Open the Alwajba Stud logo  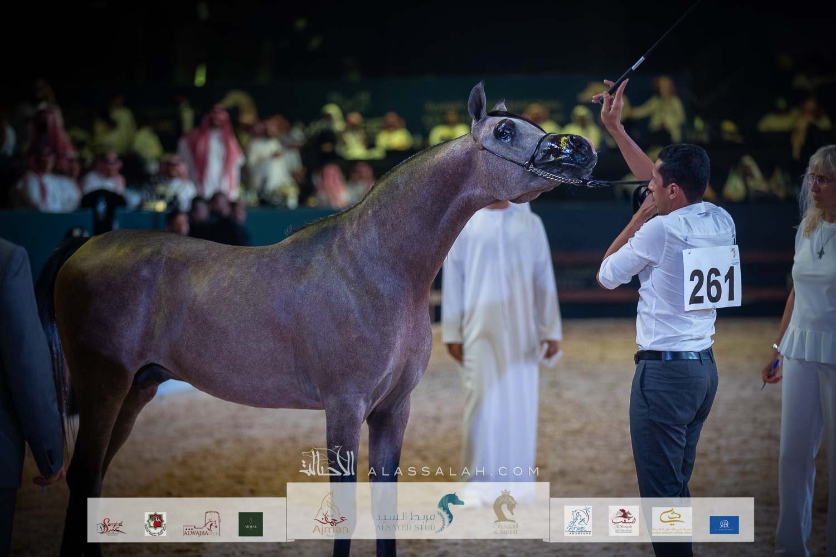[x=204, y=524]
